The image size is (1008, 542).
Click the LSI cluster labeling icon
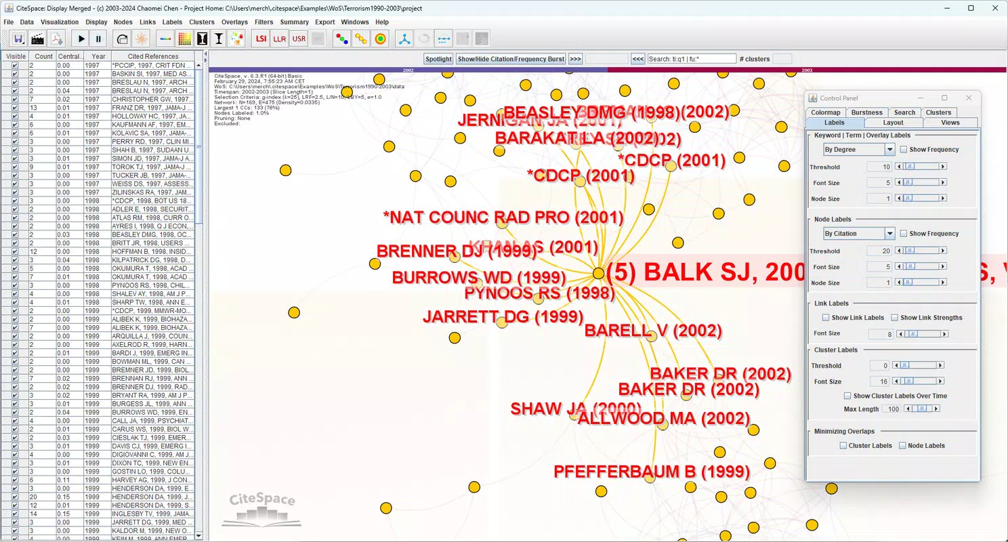point(261,39)
